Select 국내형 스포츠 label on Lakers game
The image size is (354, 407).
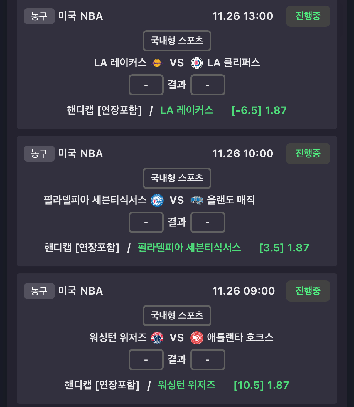177,41
